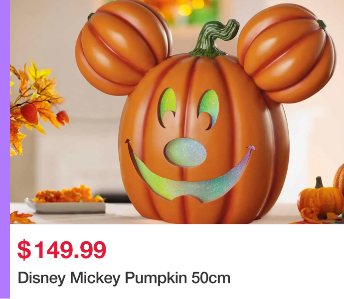Click the Mickey pumpkin's left ear
Image resolution: width=344 pixels, height=299 pixels.
pyautogui.click(x=123, y=47)
